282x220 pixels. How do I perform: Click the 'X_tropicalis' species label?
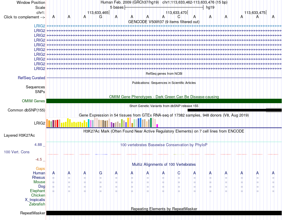pos(35,200)
